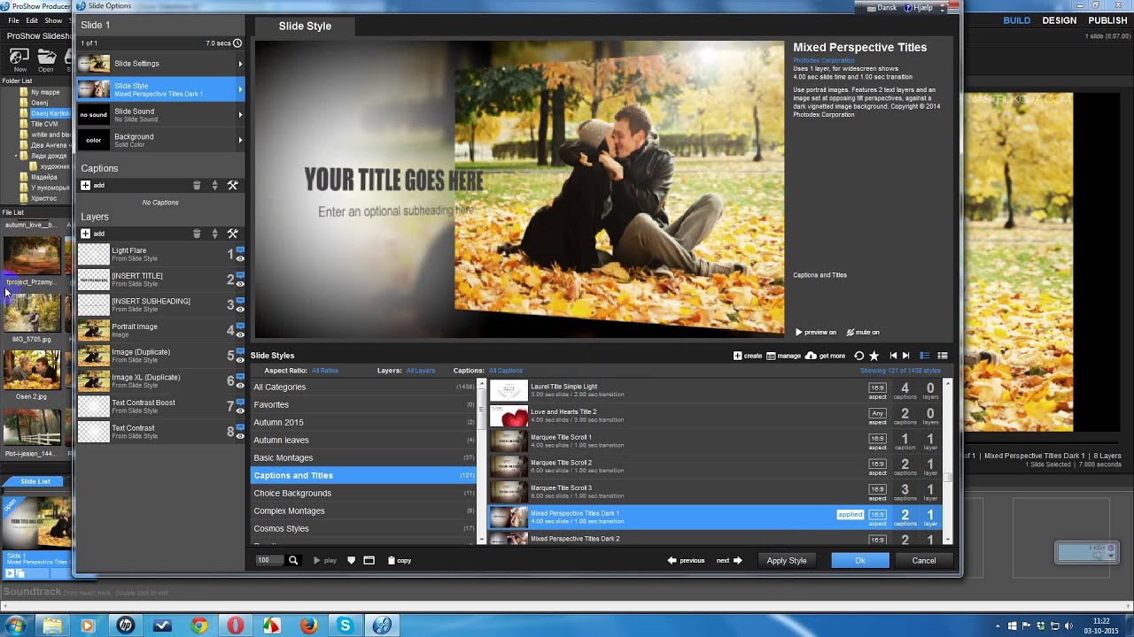Copy settings with the copy icon

(392, 560)
